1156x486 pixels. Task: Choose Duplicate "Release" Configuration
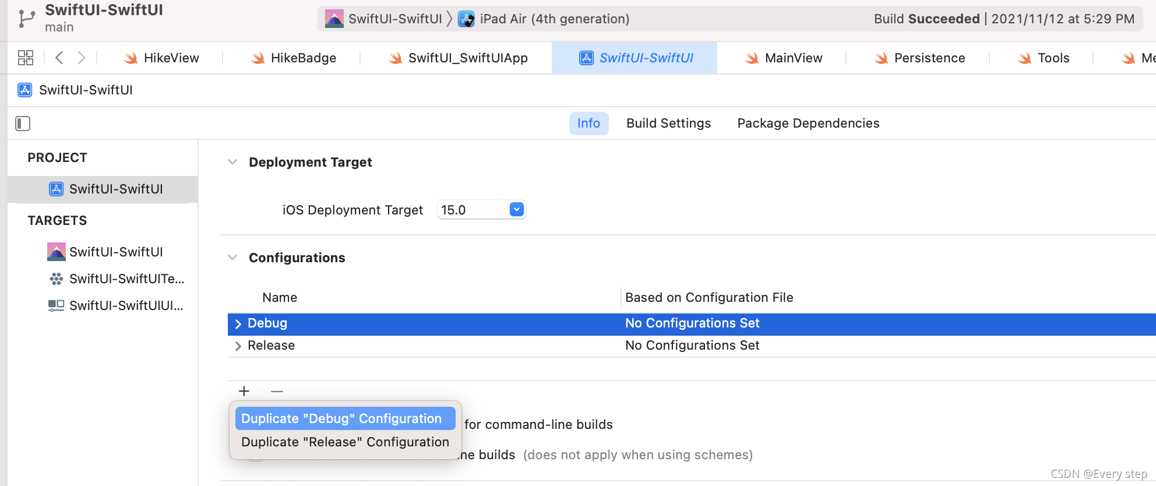click(x=345, y=442)
